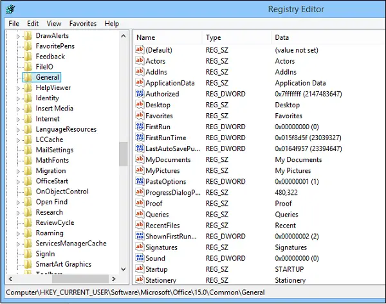Click the LastAutoSavePu... DWORD icon
Image resolution: width=386 pixels, height=304 pixels.
(x=140, y=148)
